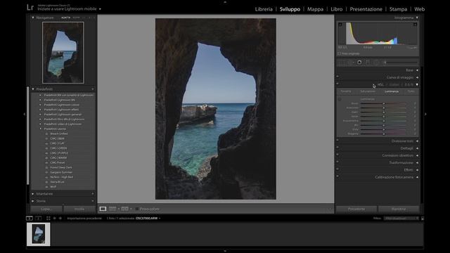This screenshot has width=450, height=253.
Task: Switch to the Mappa module
Action: tap(315, 9)
